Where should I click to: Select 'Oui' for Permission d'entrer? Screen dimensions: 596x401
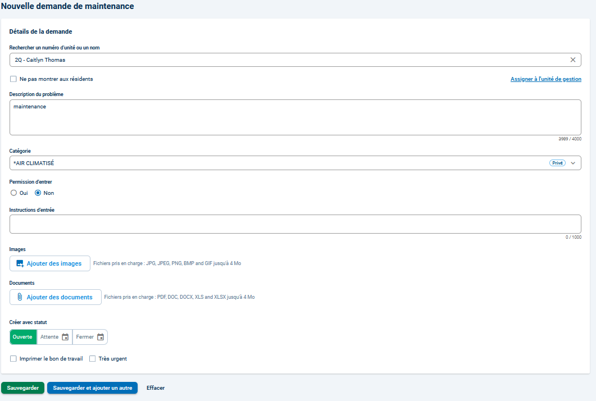point(13,193)
